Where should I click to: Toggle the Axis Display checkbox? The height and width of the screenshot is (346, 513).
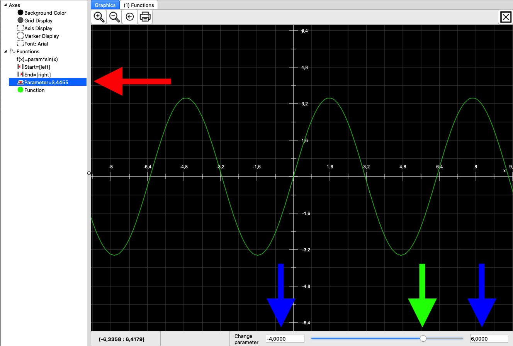pyautogui.click(x=20, y=28)
